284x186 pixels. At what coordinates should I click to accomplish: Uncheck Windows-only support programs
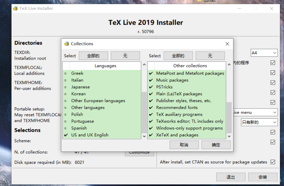[187, 128]
